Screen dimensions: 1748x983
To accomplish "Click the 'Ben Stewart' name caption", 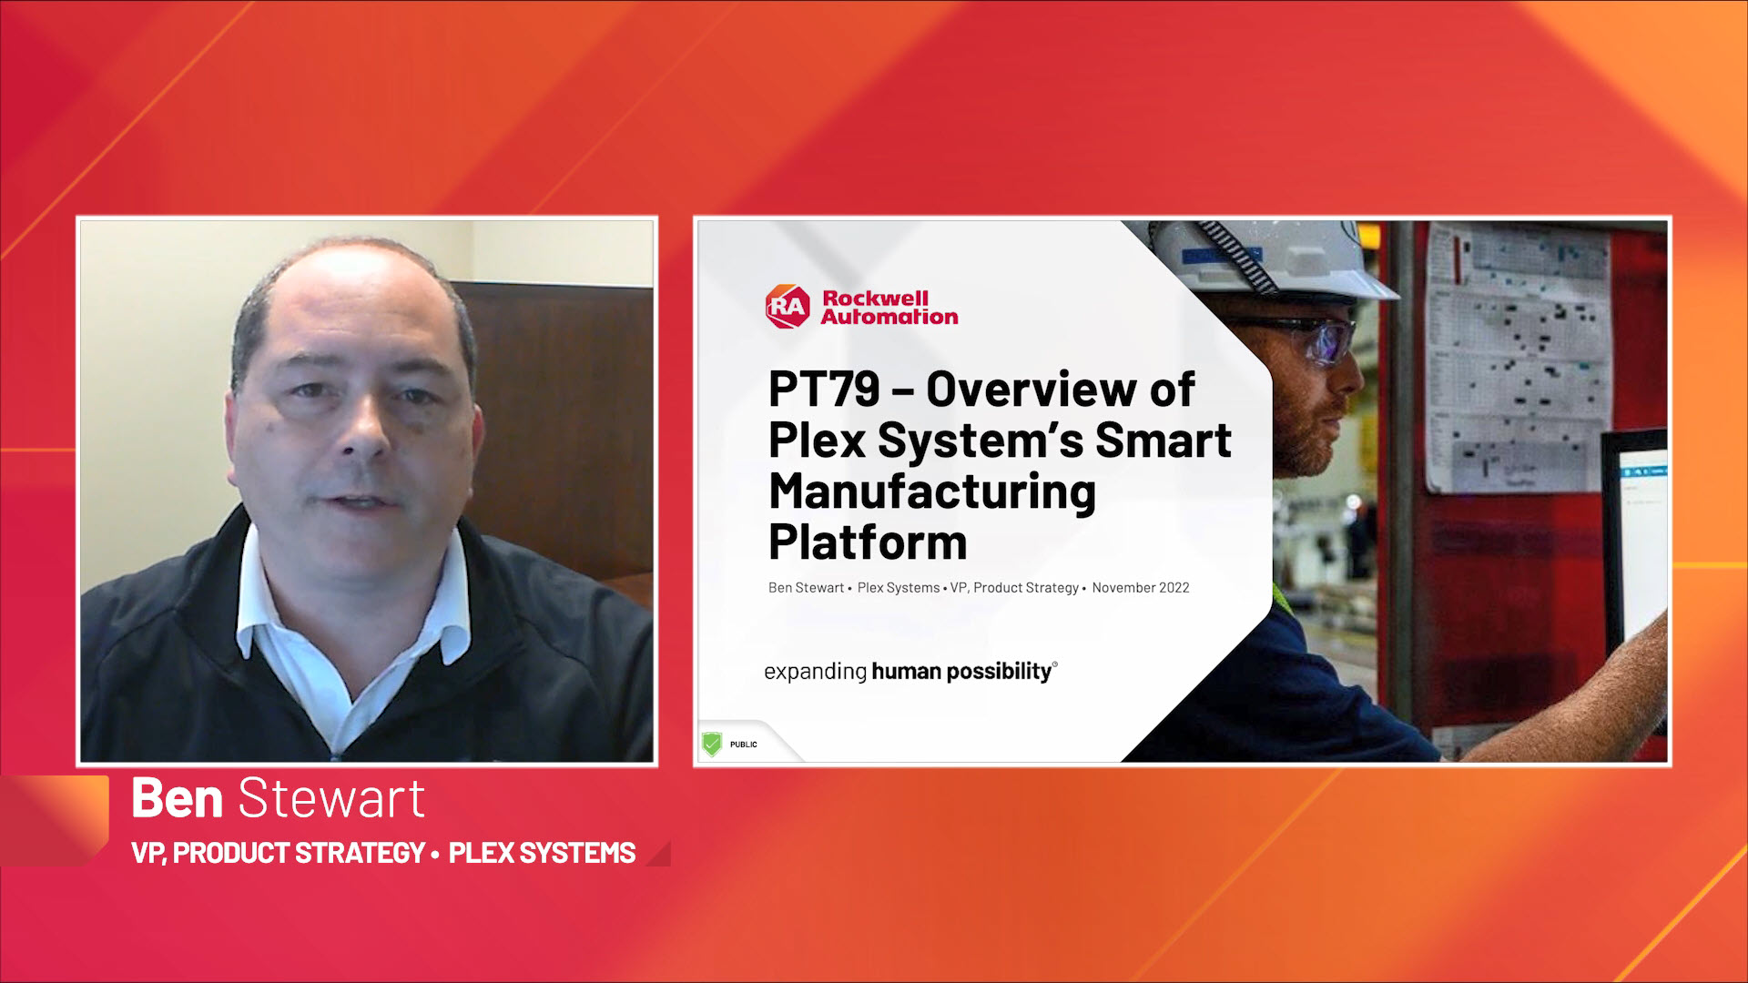I will [278, 798].
